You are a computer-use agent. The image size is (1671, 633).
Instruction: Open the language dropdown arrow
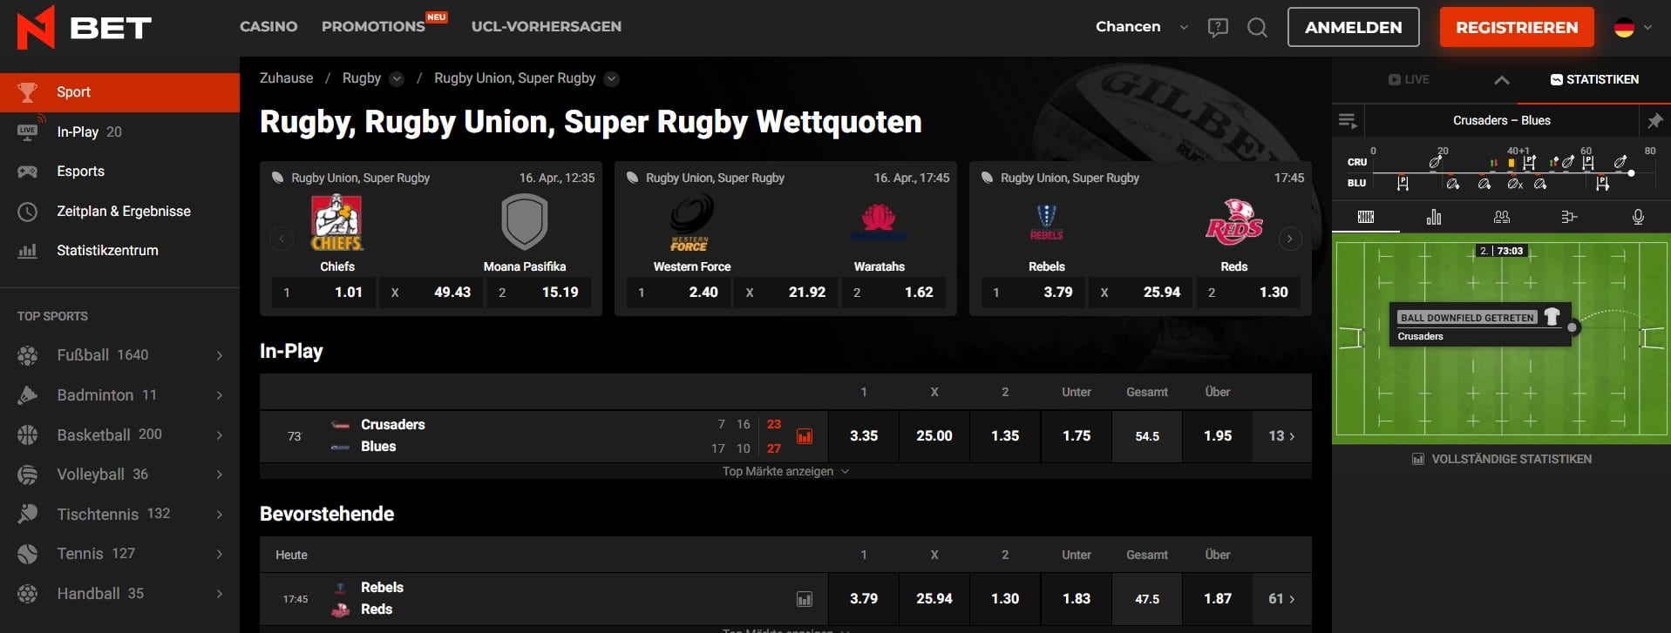(x=1647, y=27)
